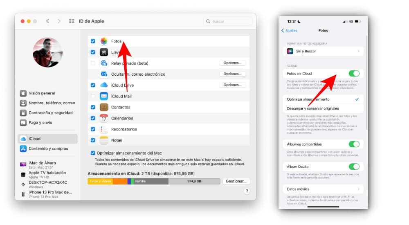
Task: Click the Familia storage bar segment
Action: click(x=152, y=181)
